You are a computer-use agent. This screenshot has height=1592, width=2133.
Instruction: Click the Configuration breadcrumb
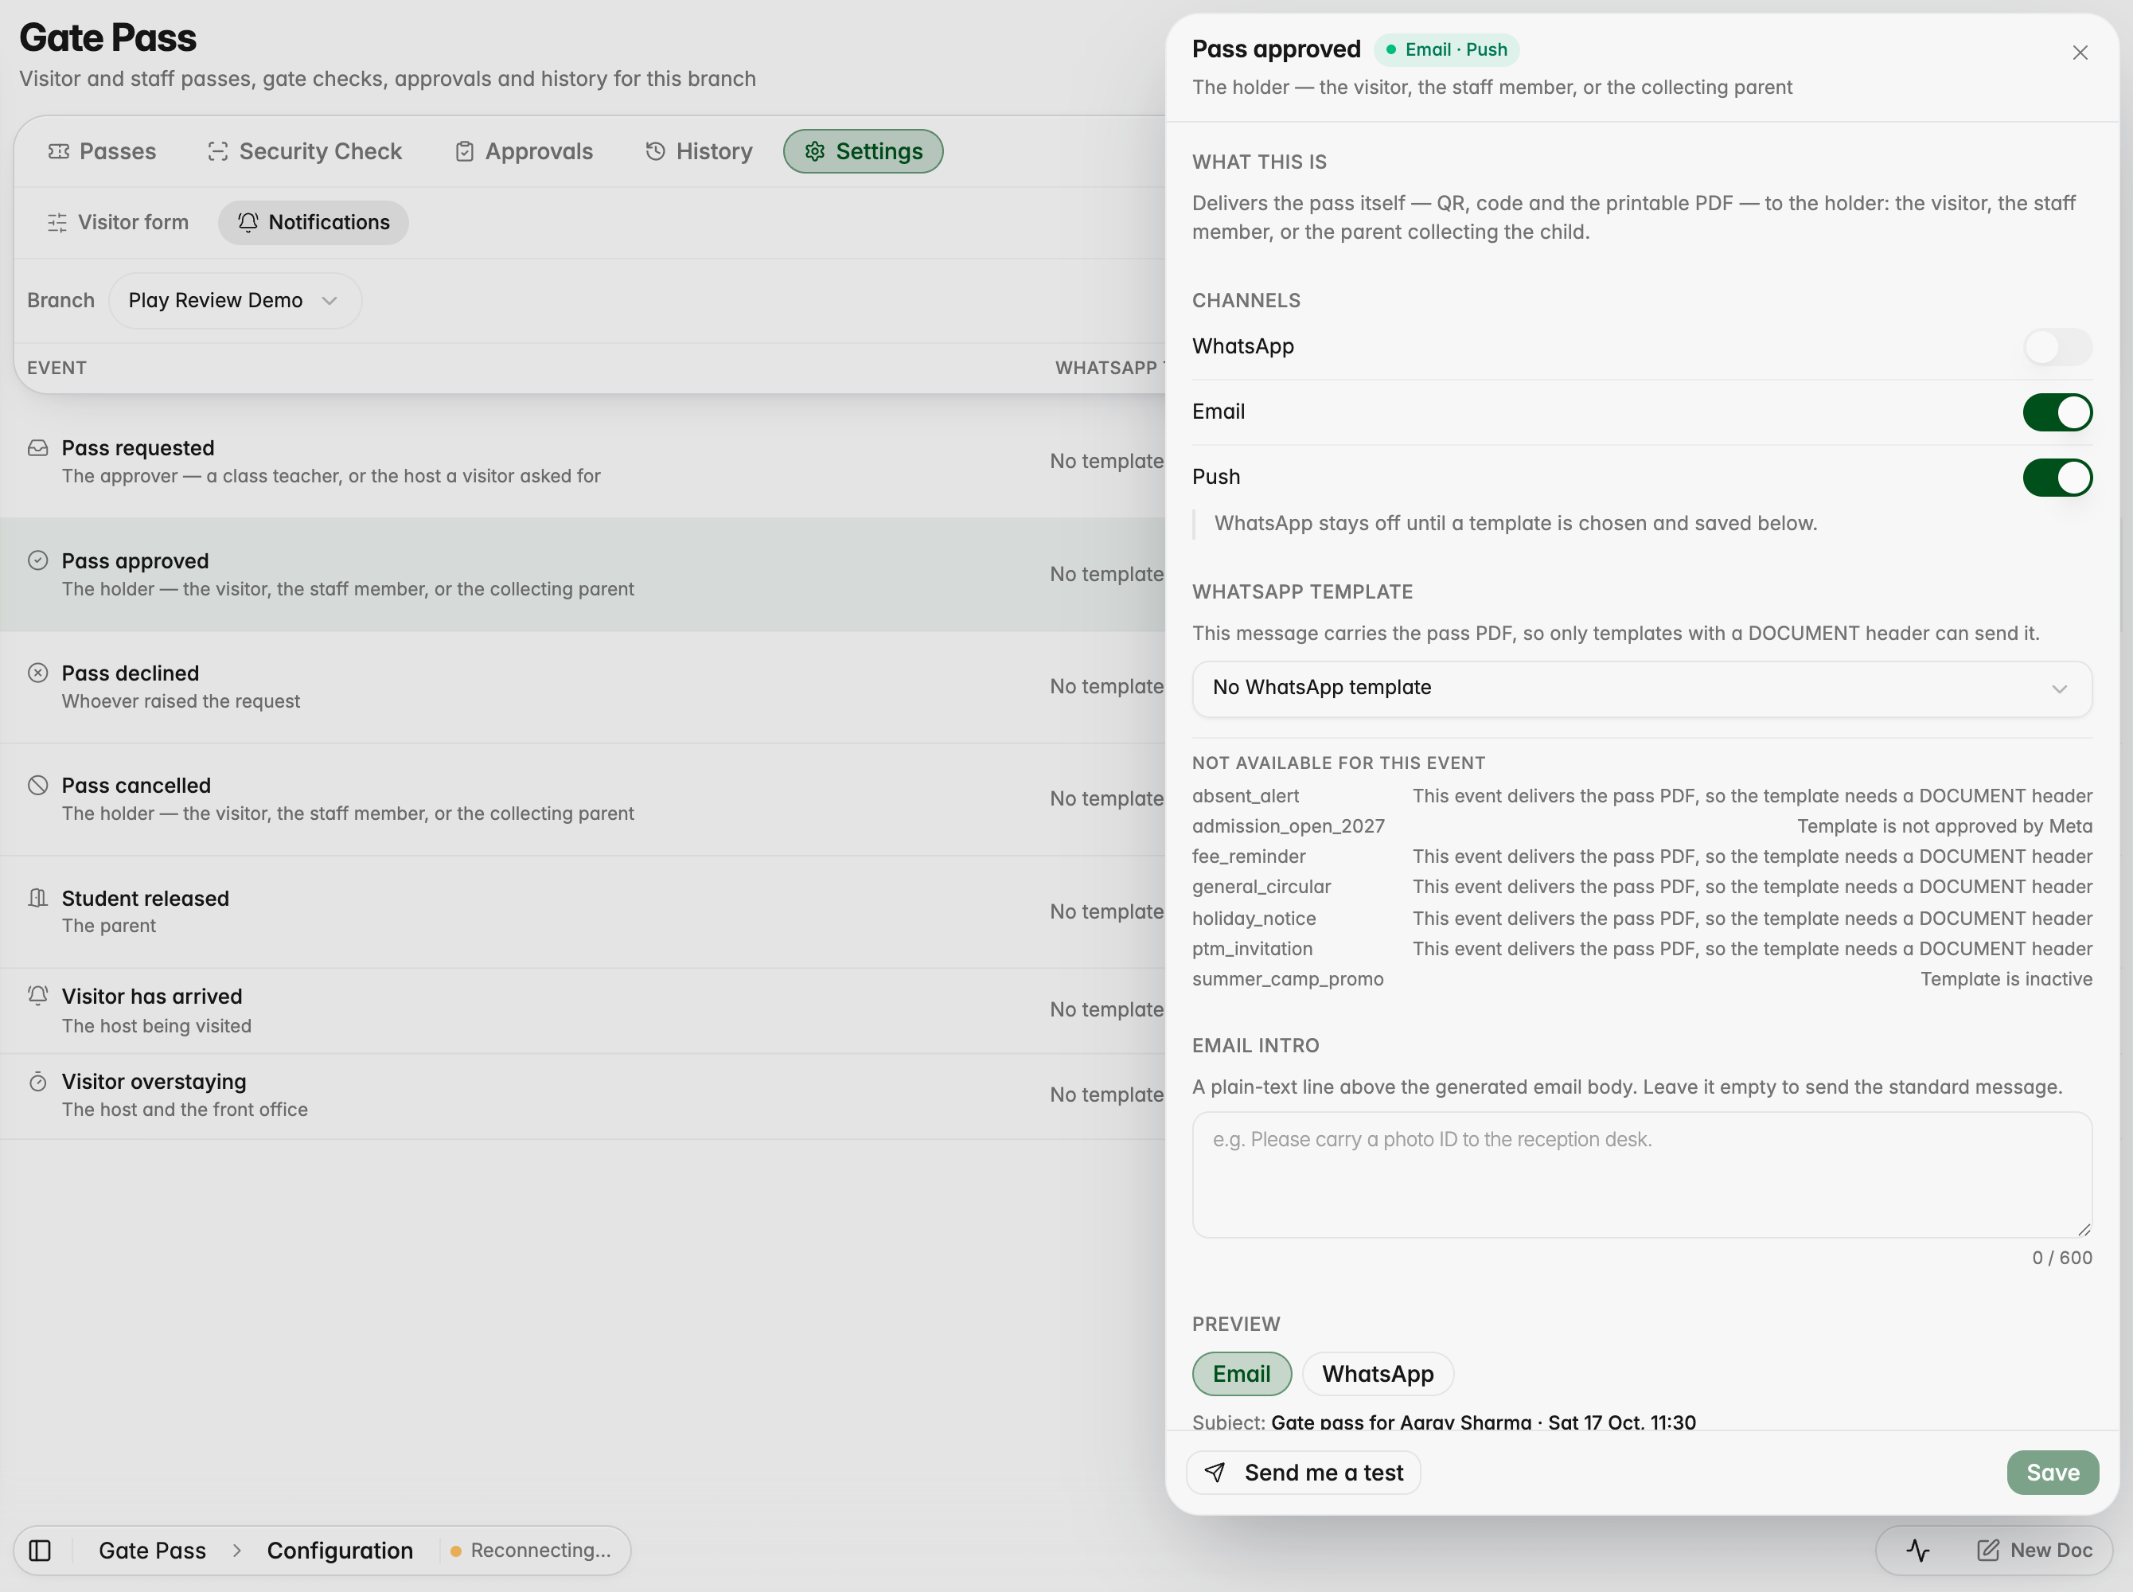(340, 1550)
